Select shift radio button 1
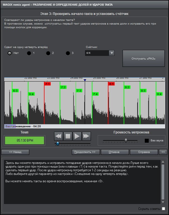The width and height of the screenshot is (169, 215). (29, 53)
